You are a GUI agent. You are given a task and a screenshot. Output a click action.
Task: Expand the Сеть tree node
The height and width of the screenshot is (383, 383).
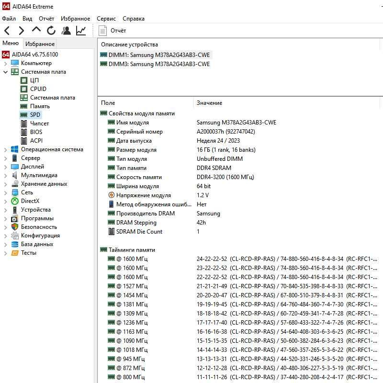tap(5, 193)
